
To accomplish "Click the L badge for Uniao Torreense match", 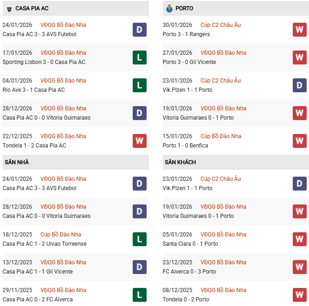I will (x=139, y=239).
